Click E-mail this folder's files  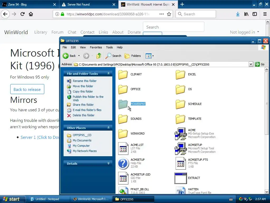[x=87, y=110]
